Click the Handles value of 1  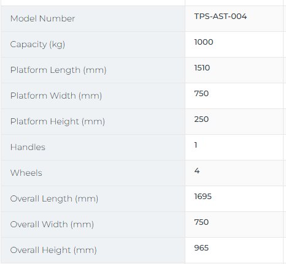pyautogui.click(x=196, y=145)
